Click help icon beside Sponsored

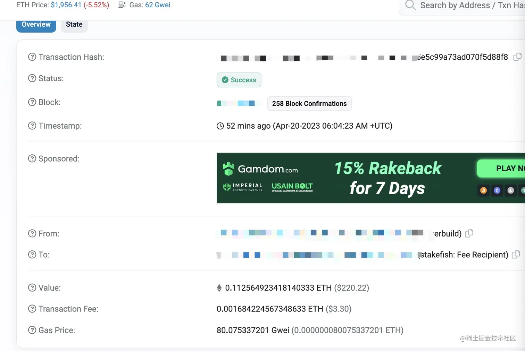click(32, 159)
